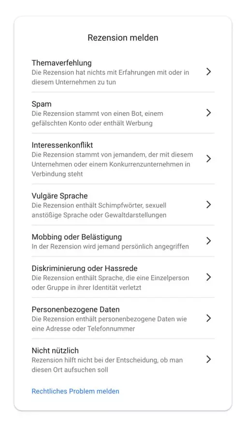Expand the Interessenkonflikt chevron arrow

pyautogui.click(x=208, y=159)
